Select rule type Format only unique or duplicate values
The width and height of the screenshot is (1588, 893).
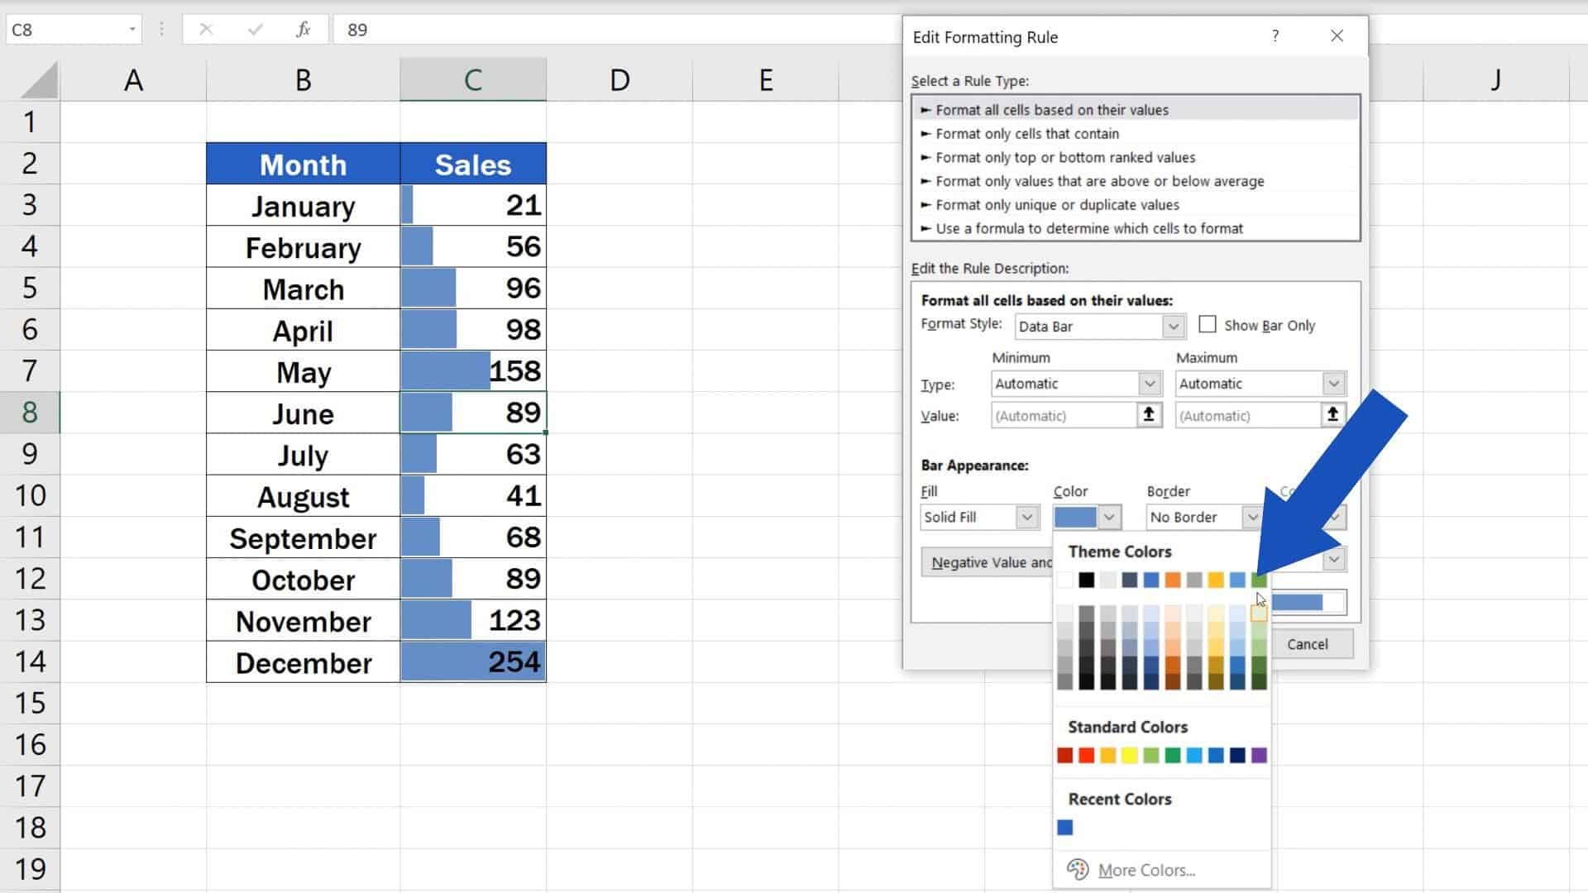pos(1059,204)
